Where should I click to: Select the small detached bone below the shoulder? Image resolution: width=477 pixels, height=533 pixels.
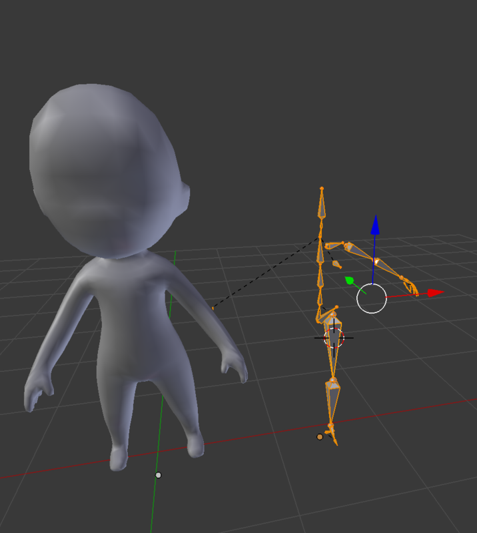(x=337, y=265)
